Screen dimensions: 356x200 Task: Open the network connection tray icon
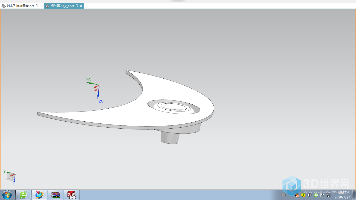coord(328,195)
